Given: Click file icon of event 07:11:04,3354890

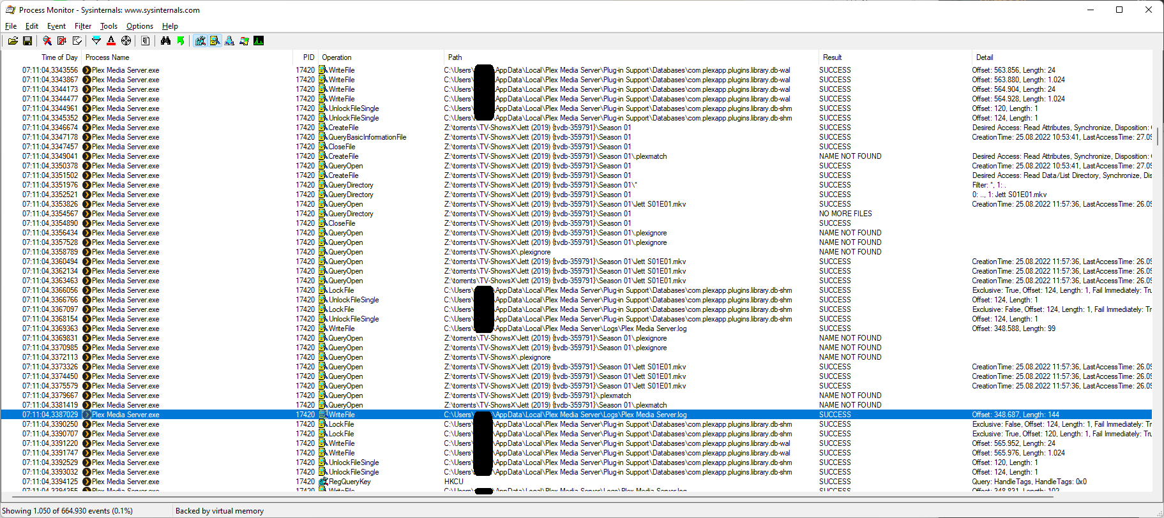Looking at the screenshot, I should click(323, 223).
